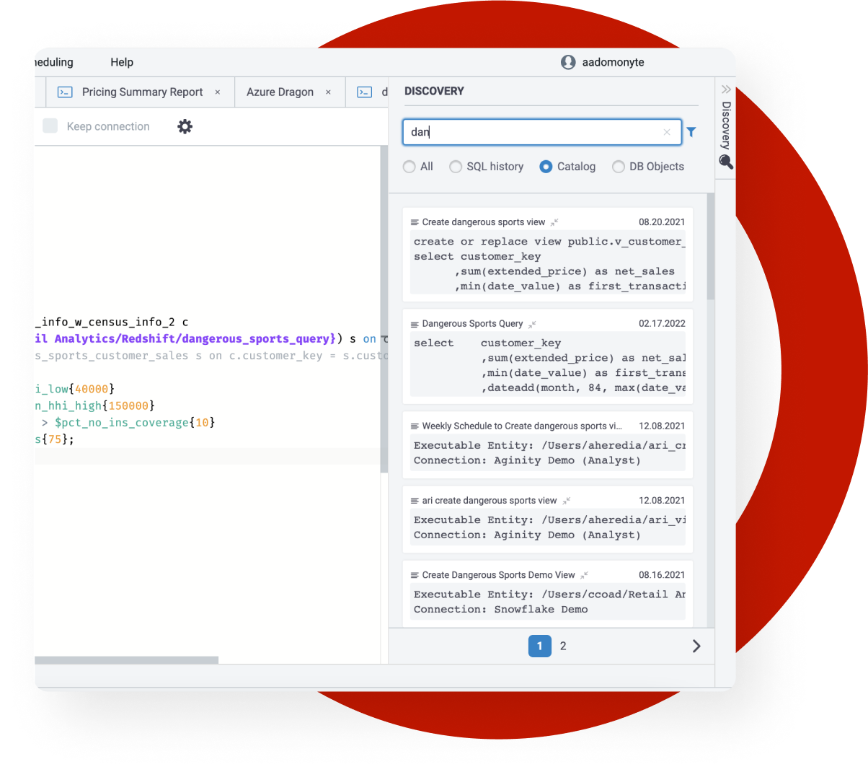Click the editor horizontal scrollbar
Image resolution: width=868 pixels, height=772 pixels.
[126, 660]
